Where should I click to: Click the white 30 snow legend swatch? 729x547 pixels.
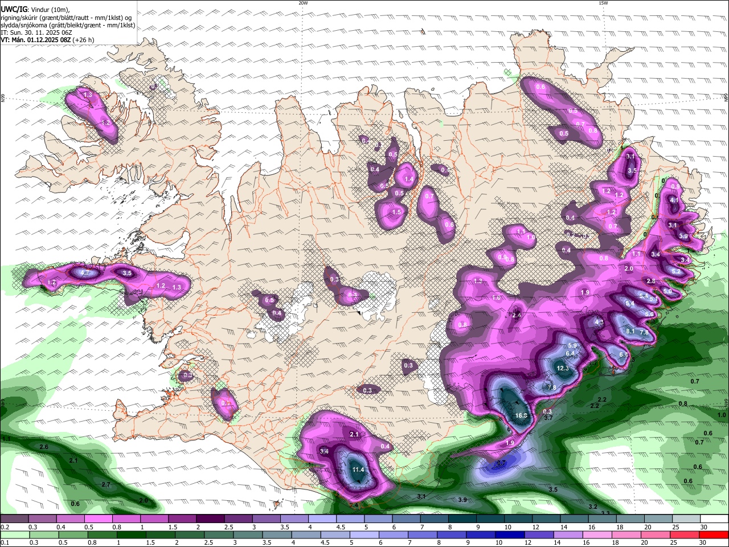pyautogui.click(x=715, y=519)
